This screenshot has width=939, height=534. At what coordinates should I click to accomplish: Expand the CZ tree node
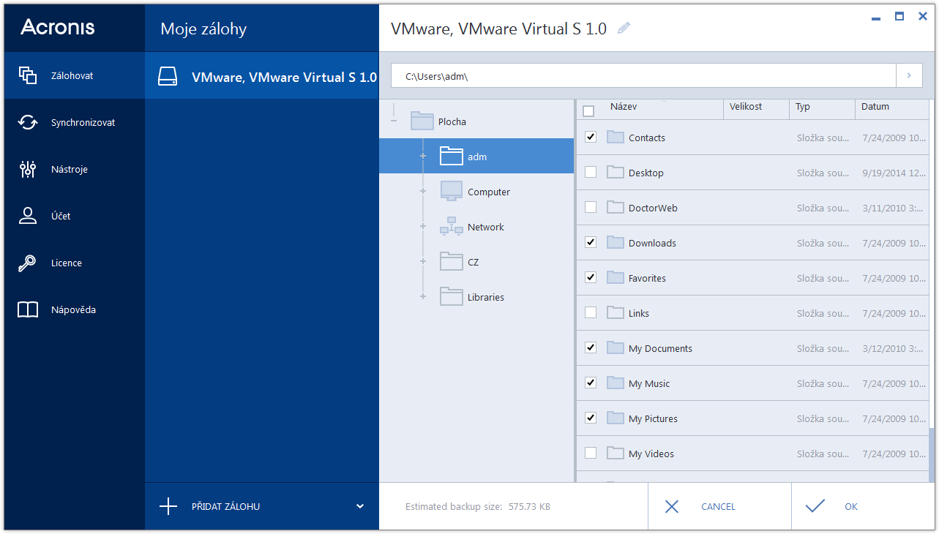coord(422,261)
